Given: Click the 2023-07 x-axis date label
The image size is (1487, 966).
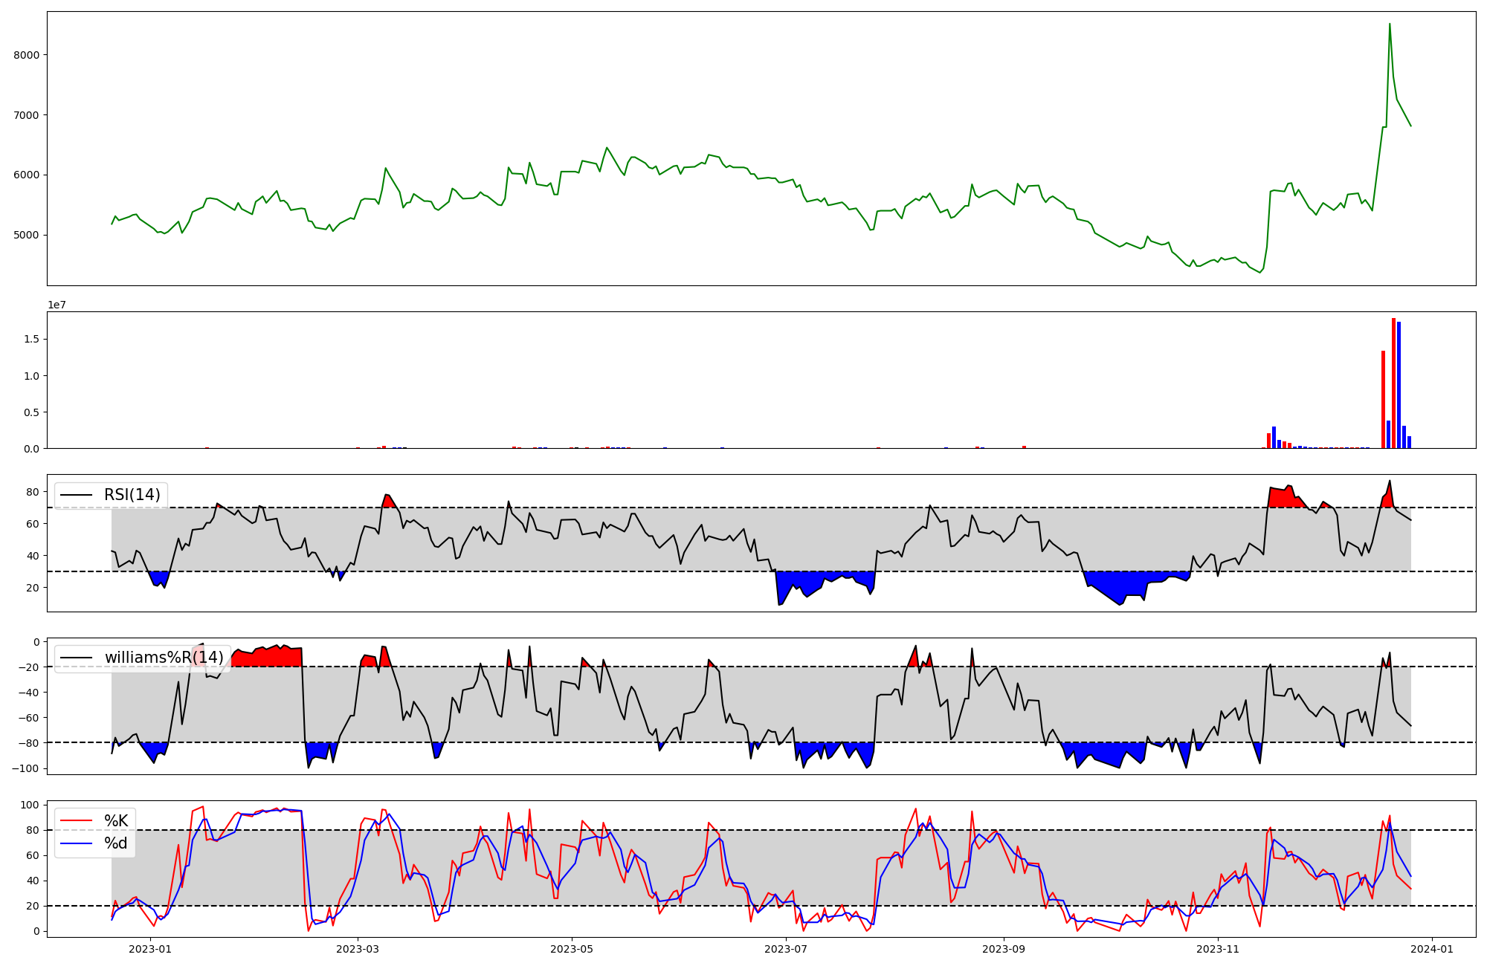Looking at the screenshot, I should click(x=786, y=949).
